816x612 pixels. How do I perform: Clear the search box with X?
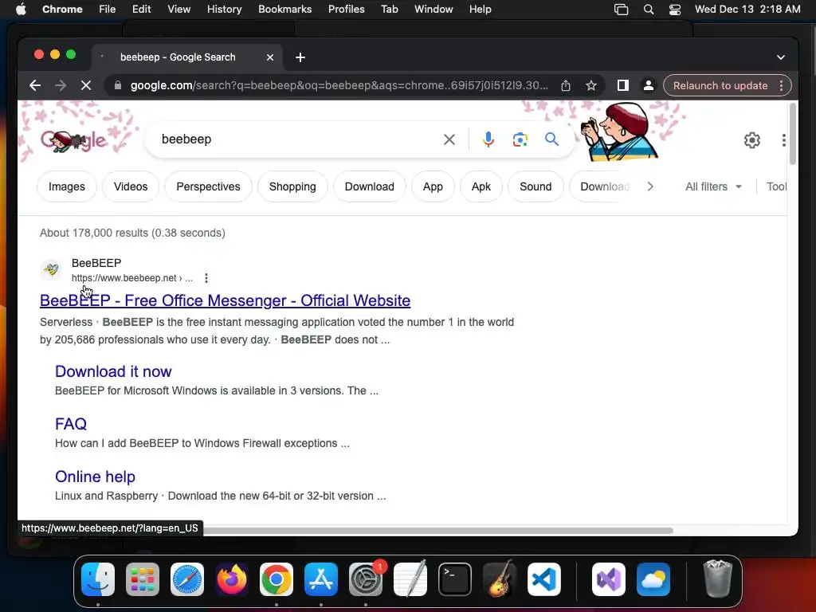(449, 139)
